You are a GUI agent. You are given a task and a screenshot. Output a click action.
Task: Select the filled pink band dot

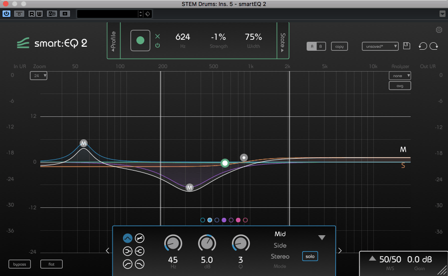(x=238, y=220)
